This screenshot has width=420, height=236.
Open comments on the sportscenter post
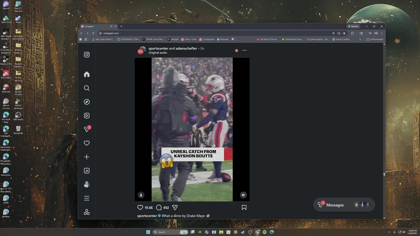[x=159, y=207]
